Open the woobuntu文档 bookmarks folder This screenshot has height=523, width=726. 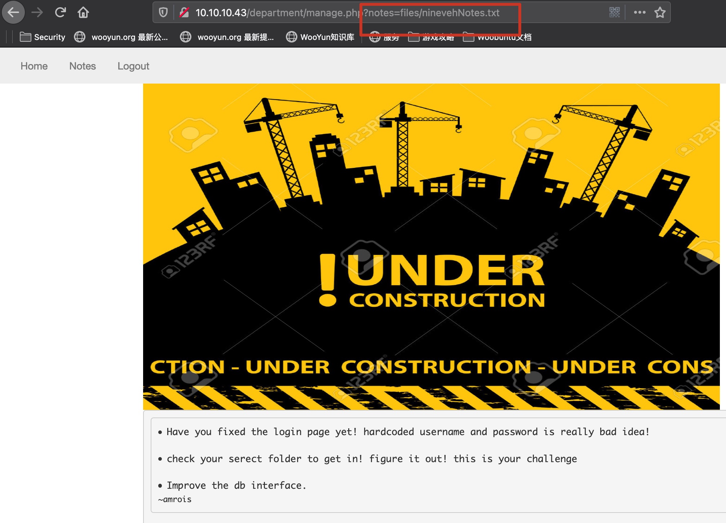click(497, 37)
